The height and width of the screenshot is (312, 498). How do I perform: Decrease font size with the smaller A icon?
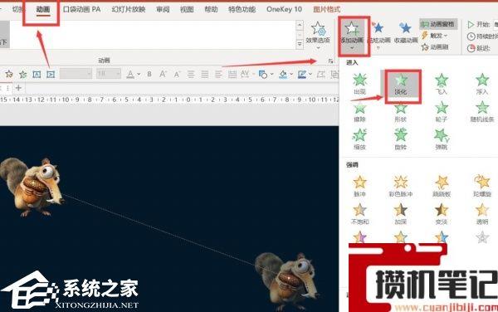click(177, 75)
